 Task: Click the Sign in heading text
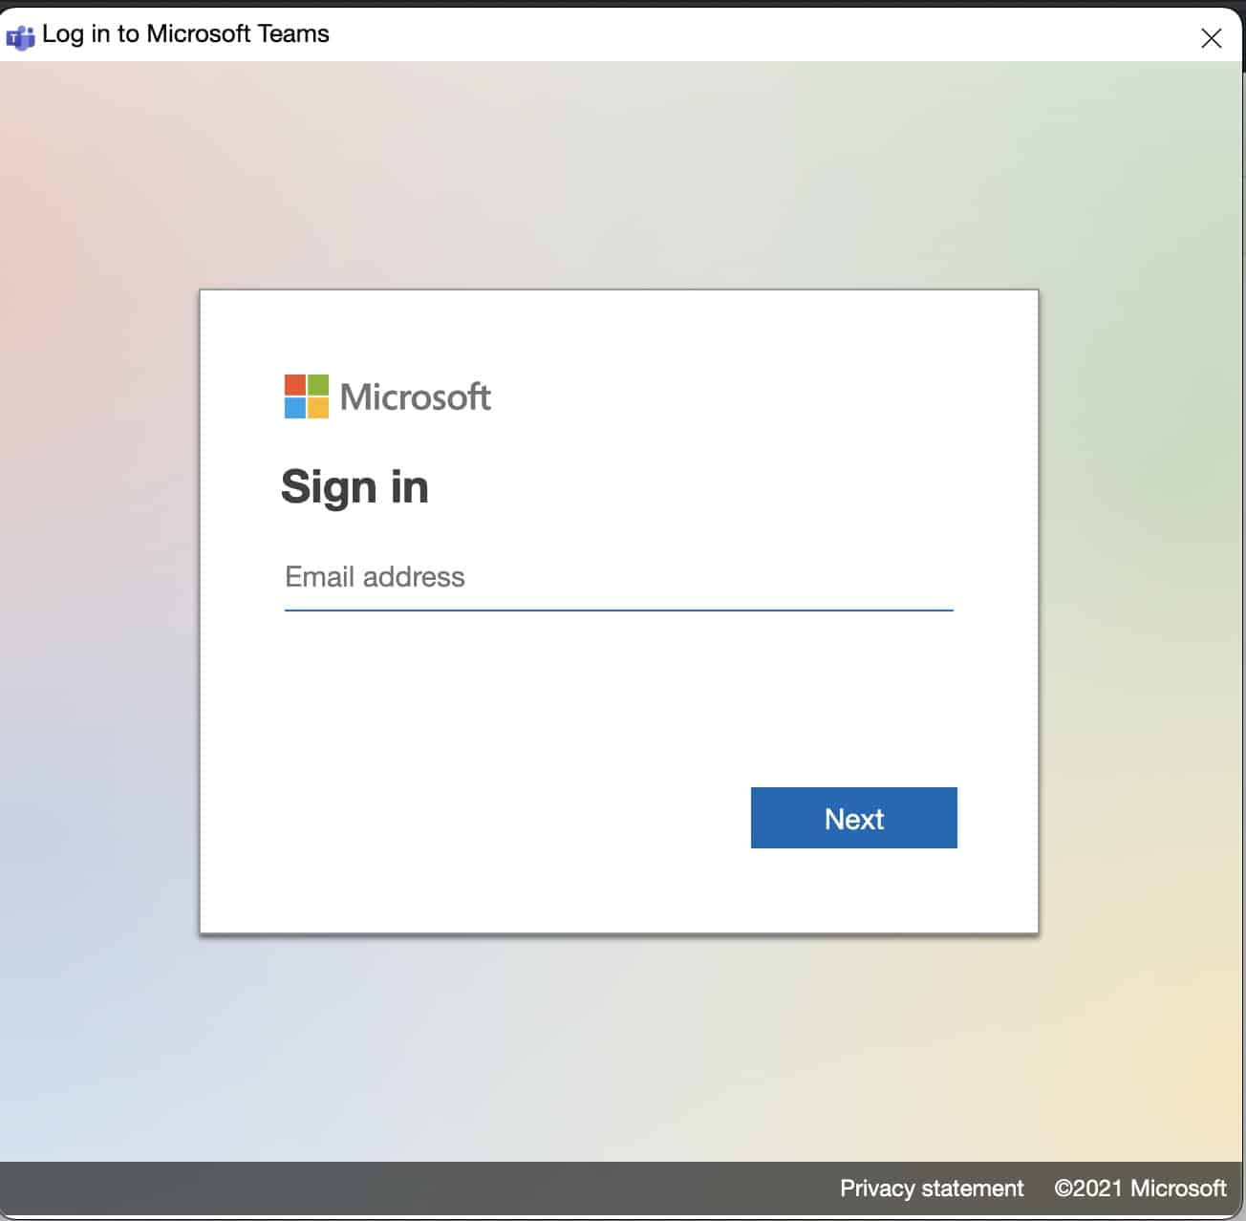[x=354, y=486]
